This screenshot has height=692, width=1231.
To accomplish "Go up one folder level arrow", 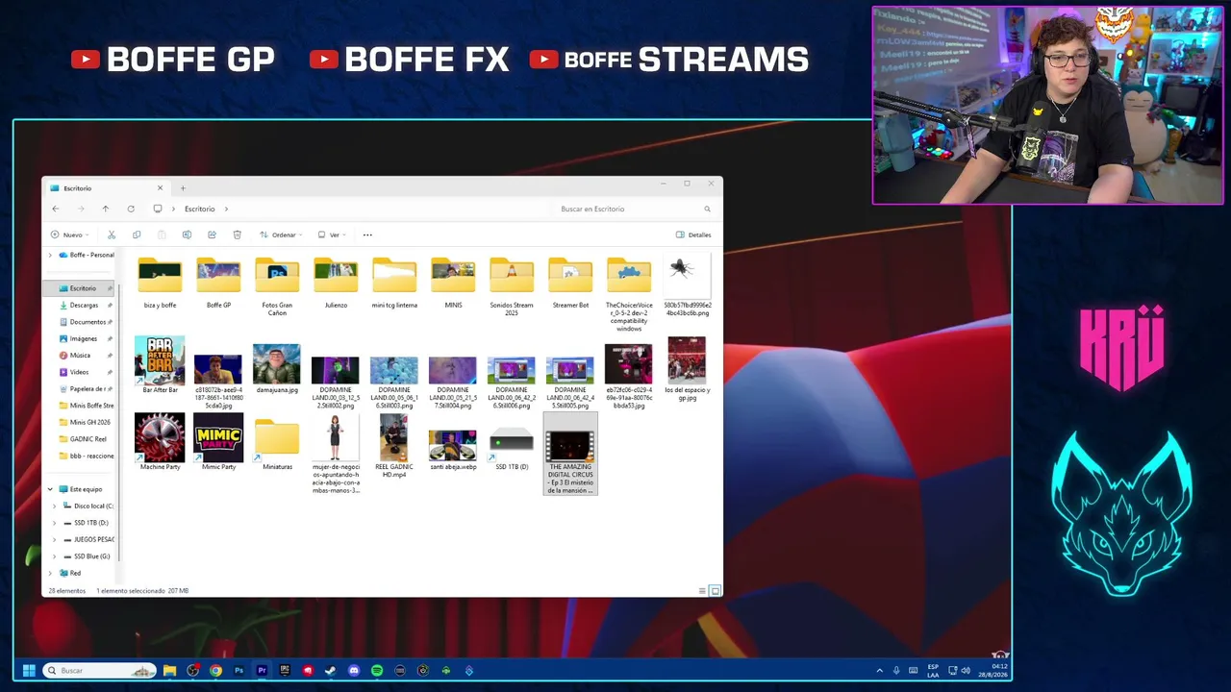I will (x=106, y=209).
